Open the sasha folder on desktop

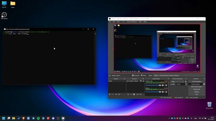click(x=13, y=4)
